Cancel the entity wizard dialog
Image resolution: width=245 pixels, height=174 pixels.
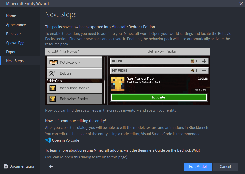[x=225, y=167]
